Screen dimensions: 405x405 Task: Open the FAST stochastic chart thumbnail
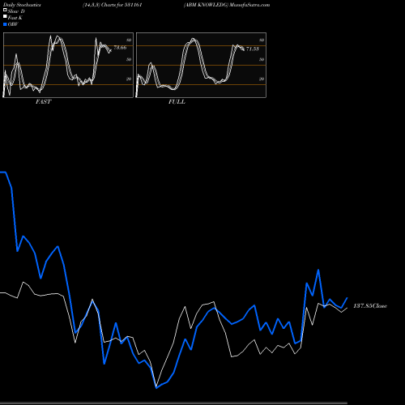(68, 65)
